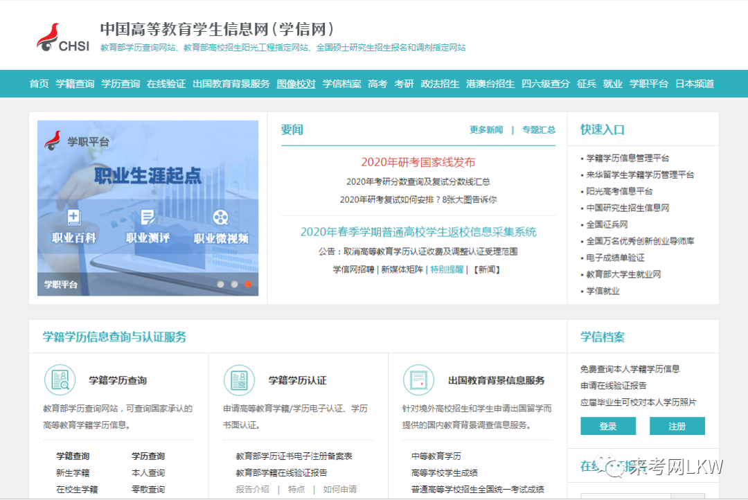Open 政法招生 navigation item
This screenshot has height=500, width=748.
(440, 84)
